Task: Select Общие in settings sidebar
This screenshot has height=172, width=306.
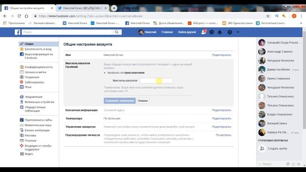Action: tap(39, 44)
